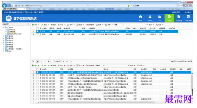Click the 安全退出 logout link
The height and width of the screenshot is (108, 197).
click(188, 12)
